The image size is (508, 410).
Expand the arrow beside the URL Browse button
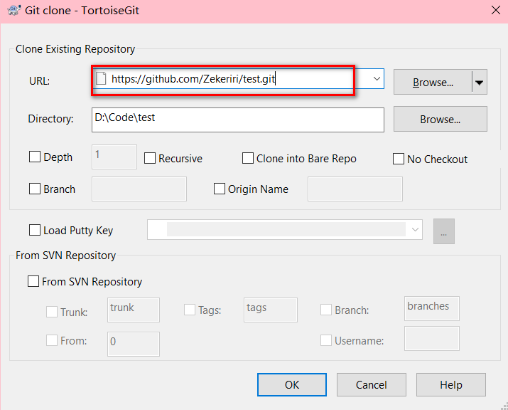pyautogui.click(x=480, y=82)
